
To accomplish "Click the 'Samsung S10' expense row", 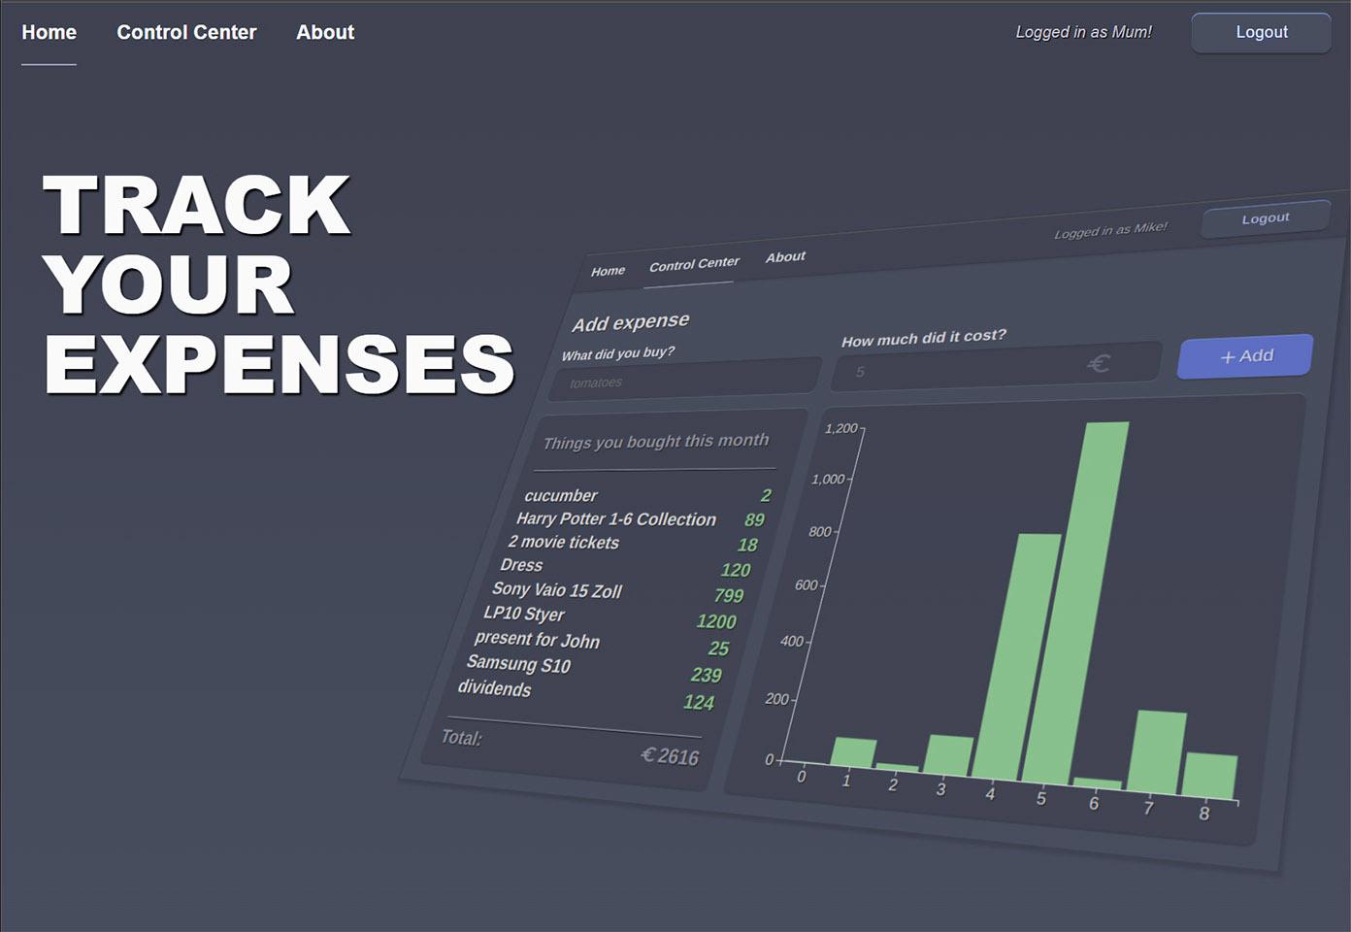I will (518, 664).
